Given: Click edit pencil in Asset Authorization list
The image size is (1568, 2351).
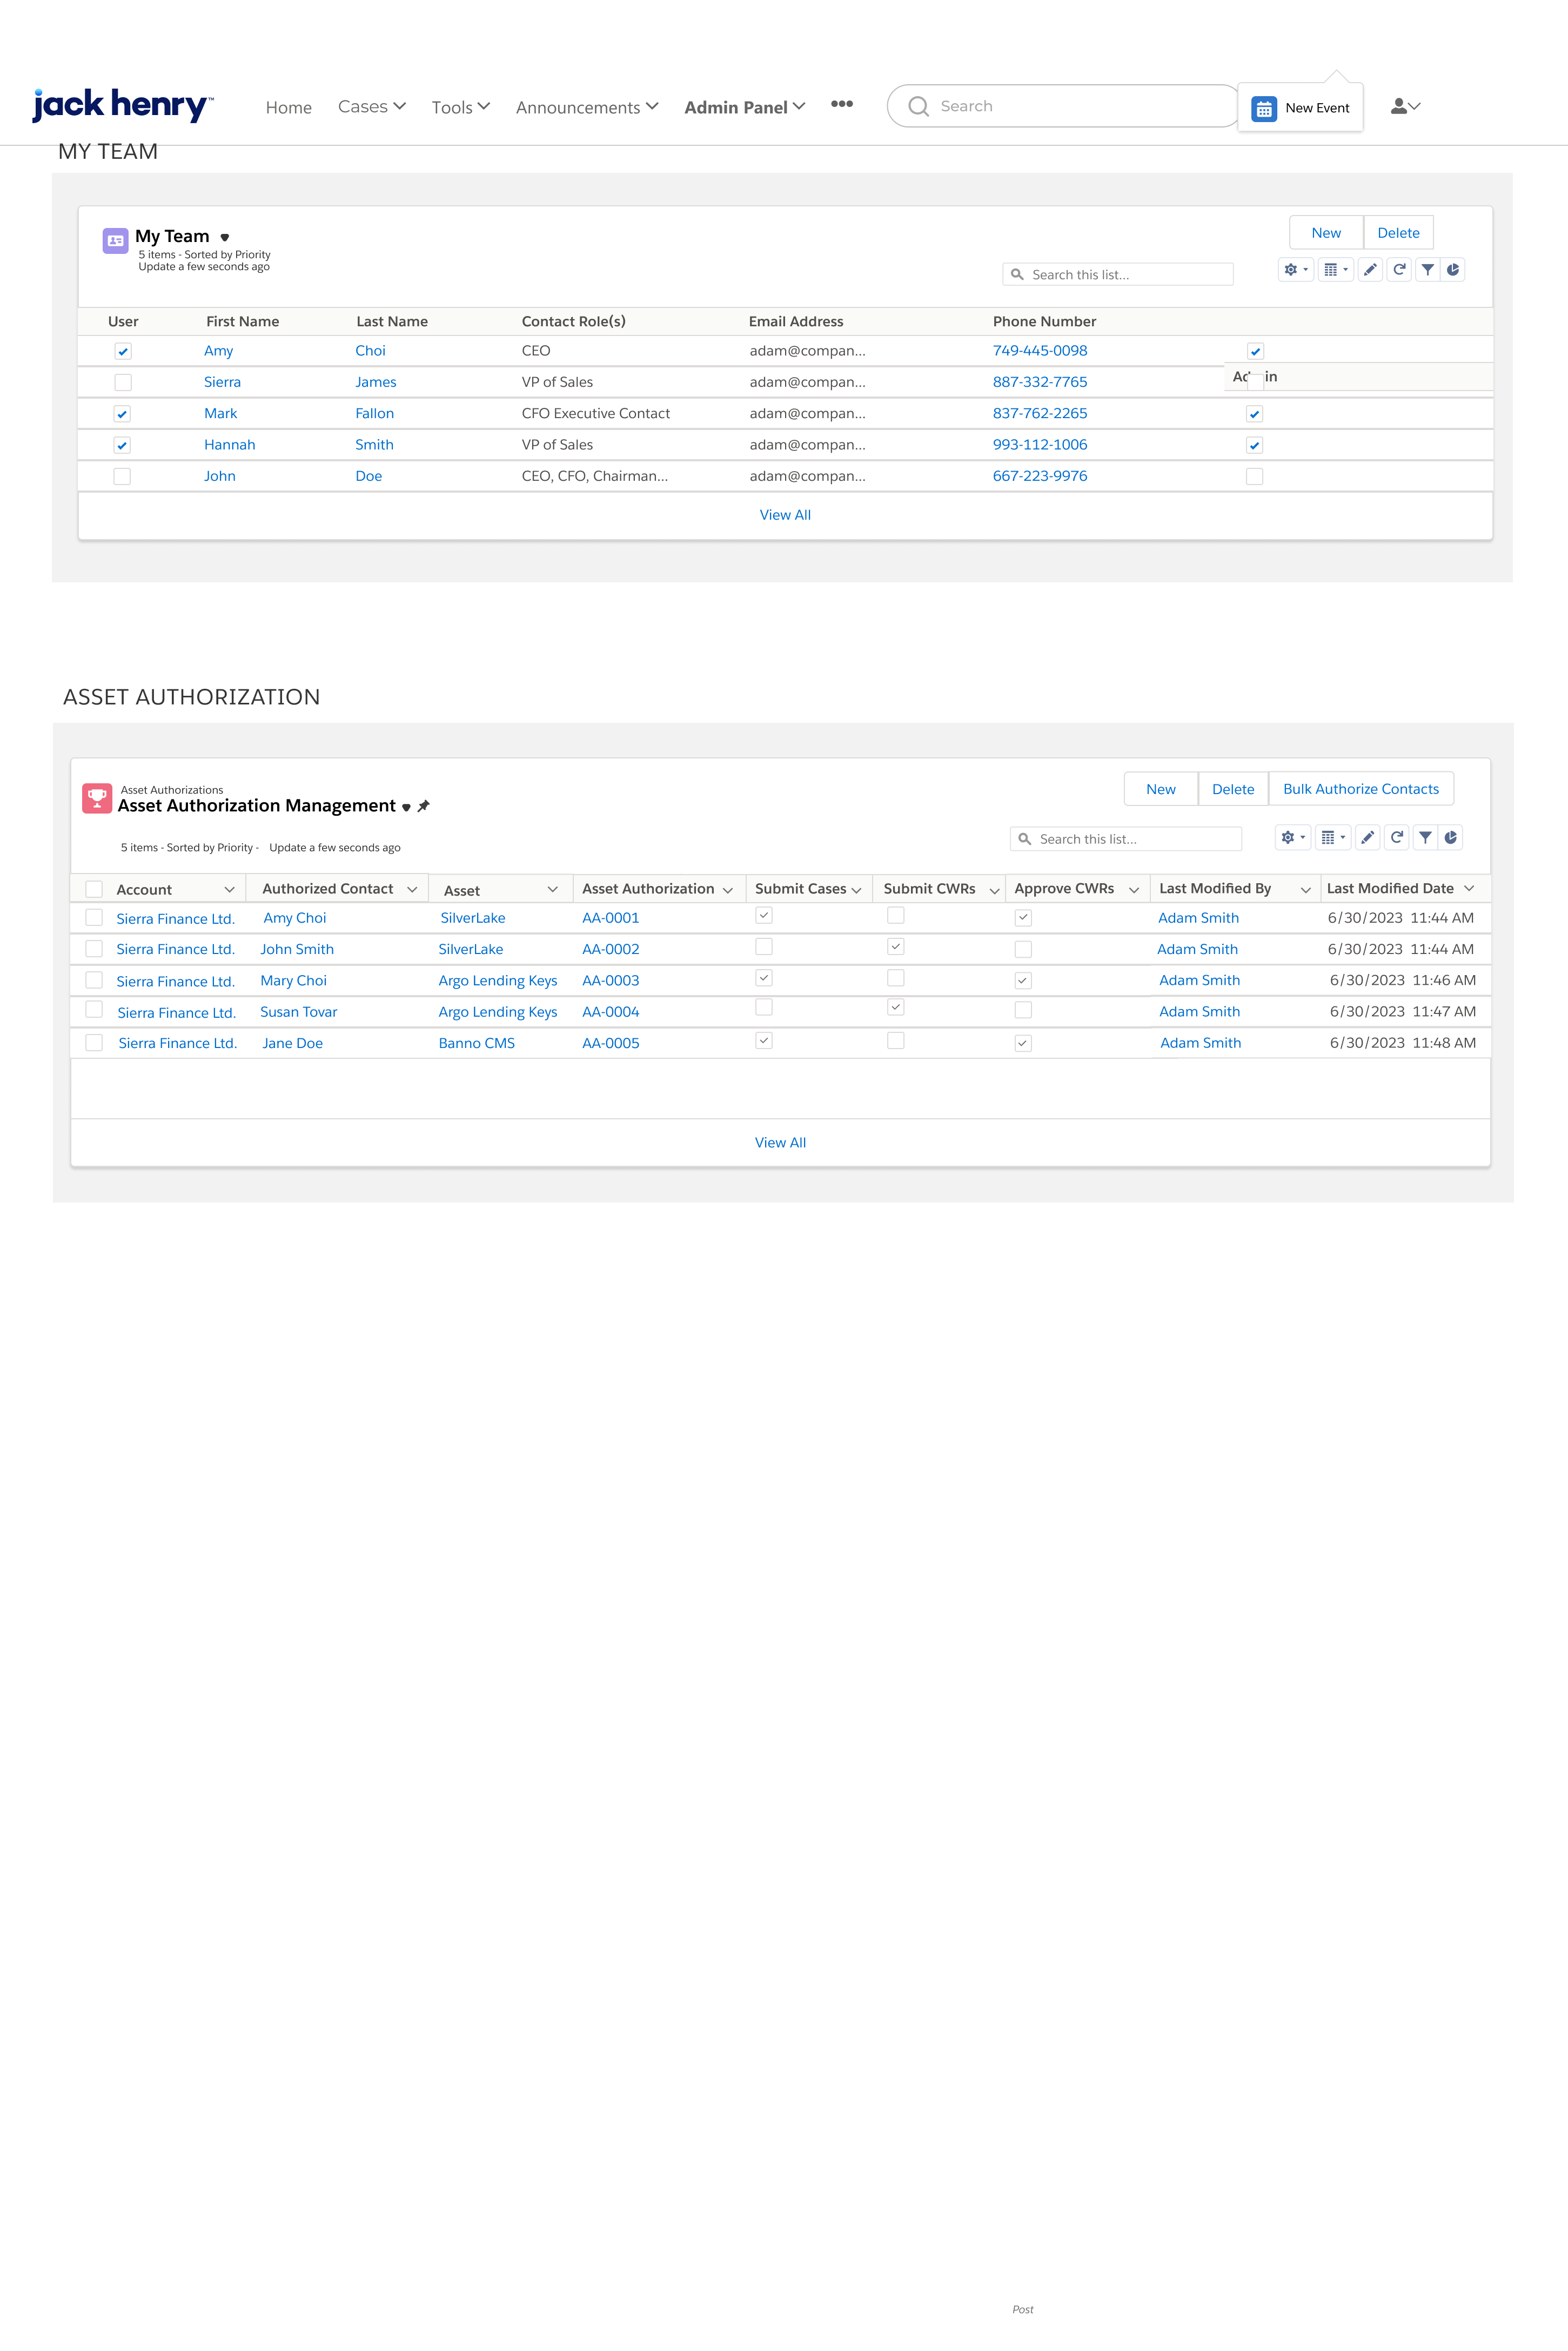Looking at the screenshot, I should tap(1367, 838).
